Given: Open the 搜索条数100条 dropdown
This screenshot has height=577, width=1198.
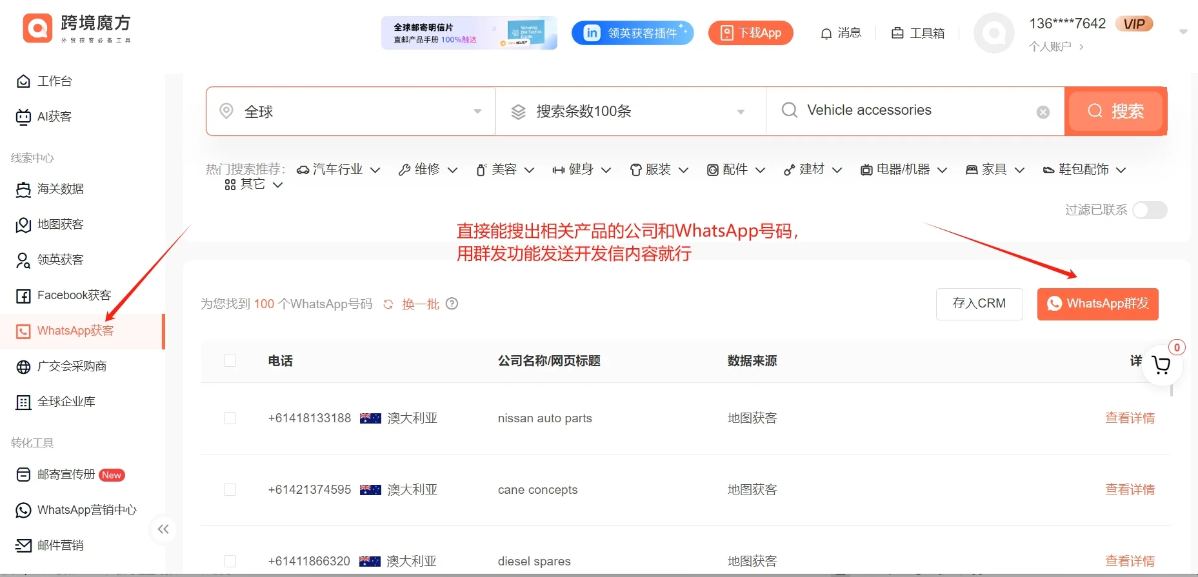Looking at the screenshot, I should click(x=631, y=112).
